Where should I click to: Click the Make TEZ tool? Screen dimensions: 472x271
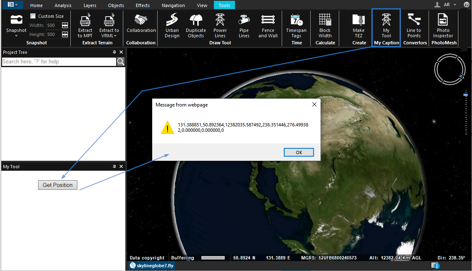pos(359,26)
